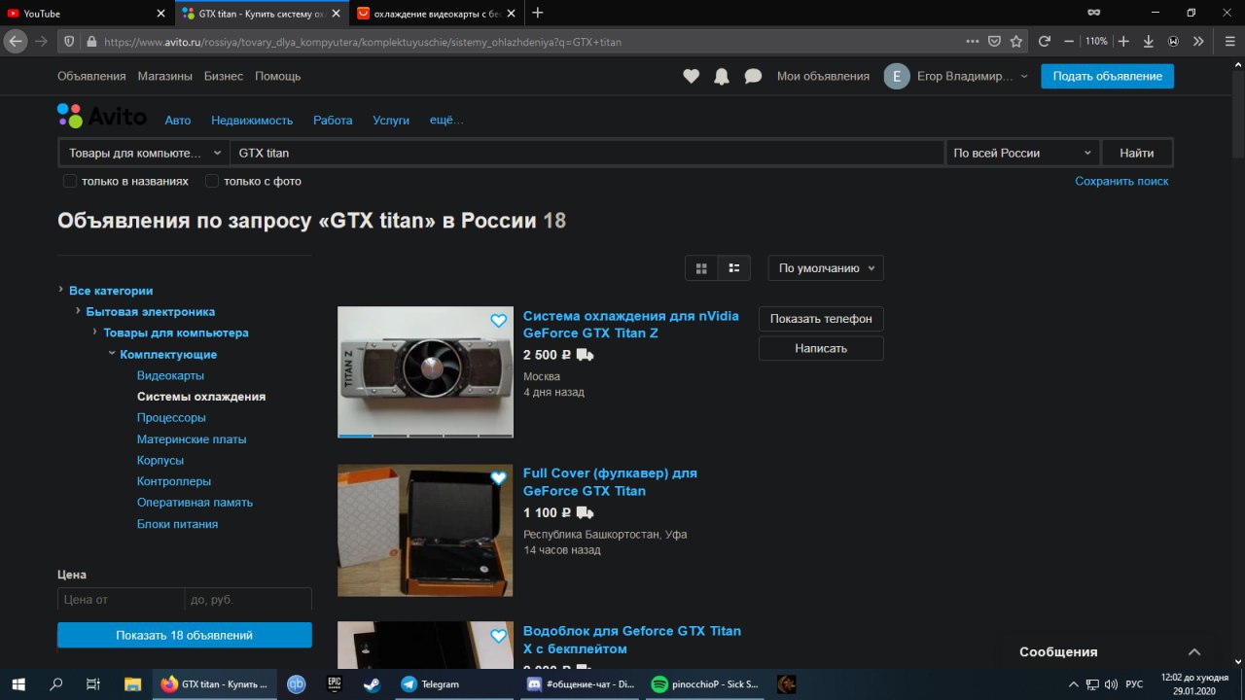Open Spotify pinocchioP from the taskbar

[705, 684]
